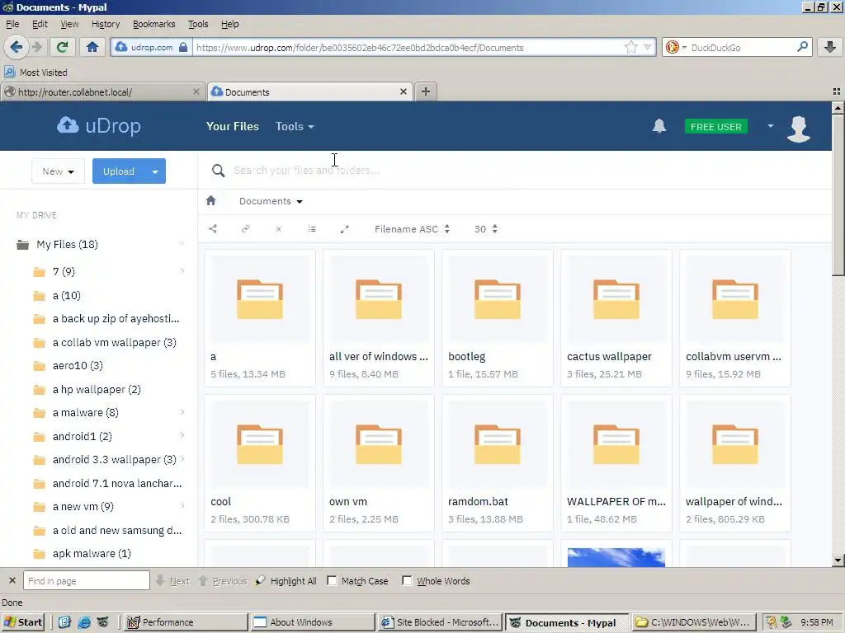
Task: Close the Documents tab
Action: pyautogui.click(x=403, y=91)
